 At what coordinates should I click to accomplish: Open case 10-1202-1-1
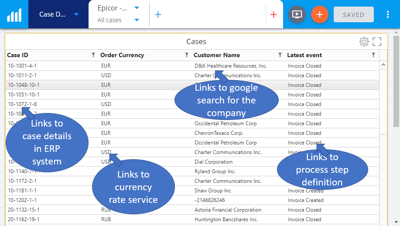[x=22, y=200]
